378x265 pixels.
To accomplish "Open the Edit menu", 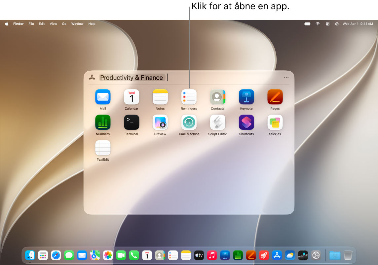I will point(42,23).
